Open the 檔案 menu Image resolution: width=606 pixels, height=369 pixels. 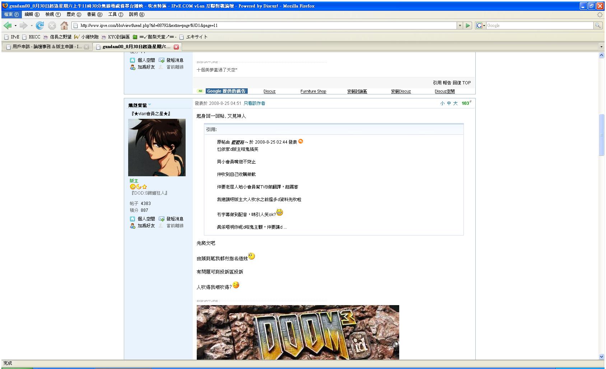[11, 14]
